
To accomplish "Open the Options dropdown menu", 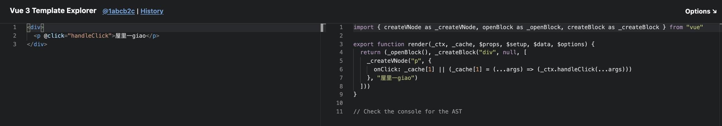I will (701, 11).
